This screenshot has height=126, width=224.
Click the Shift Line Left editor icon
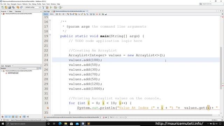click(91, 14)
